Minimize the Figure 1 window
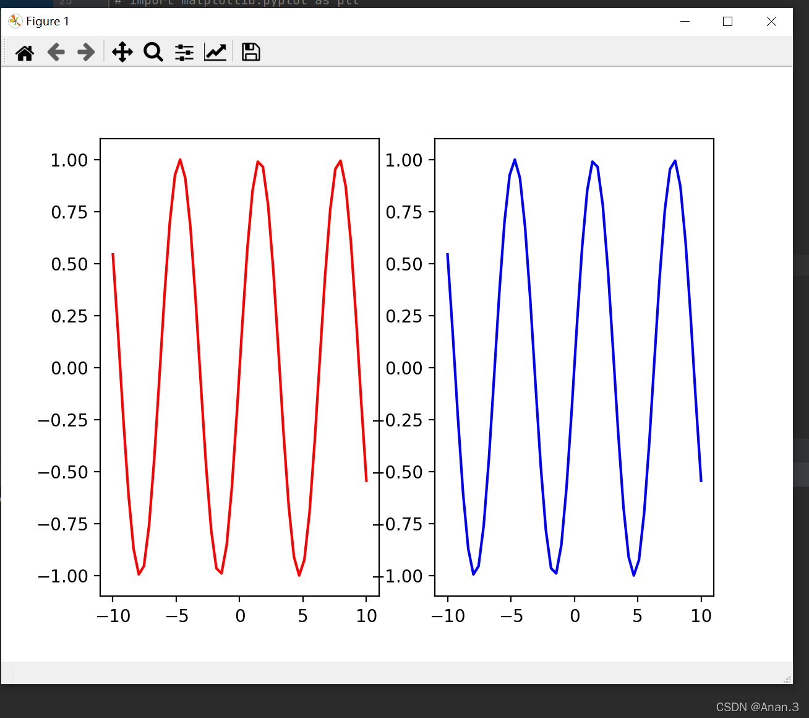Screen dimensions: 809x718 685,21
